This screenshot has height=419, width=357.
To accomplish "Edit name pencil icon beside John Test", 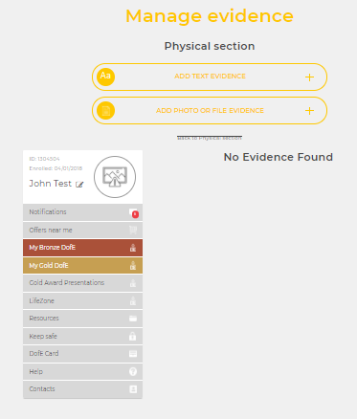I will 79,185.
